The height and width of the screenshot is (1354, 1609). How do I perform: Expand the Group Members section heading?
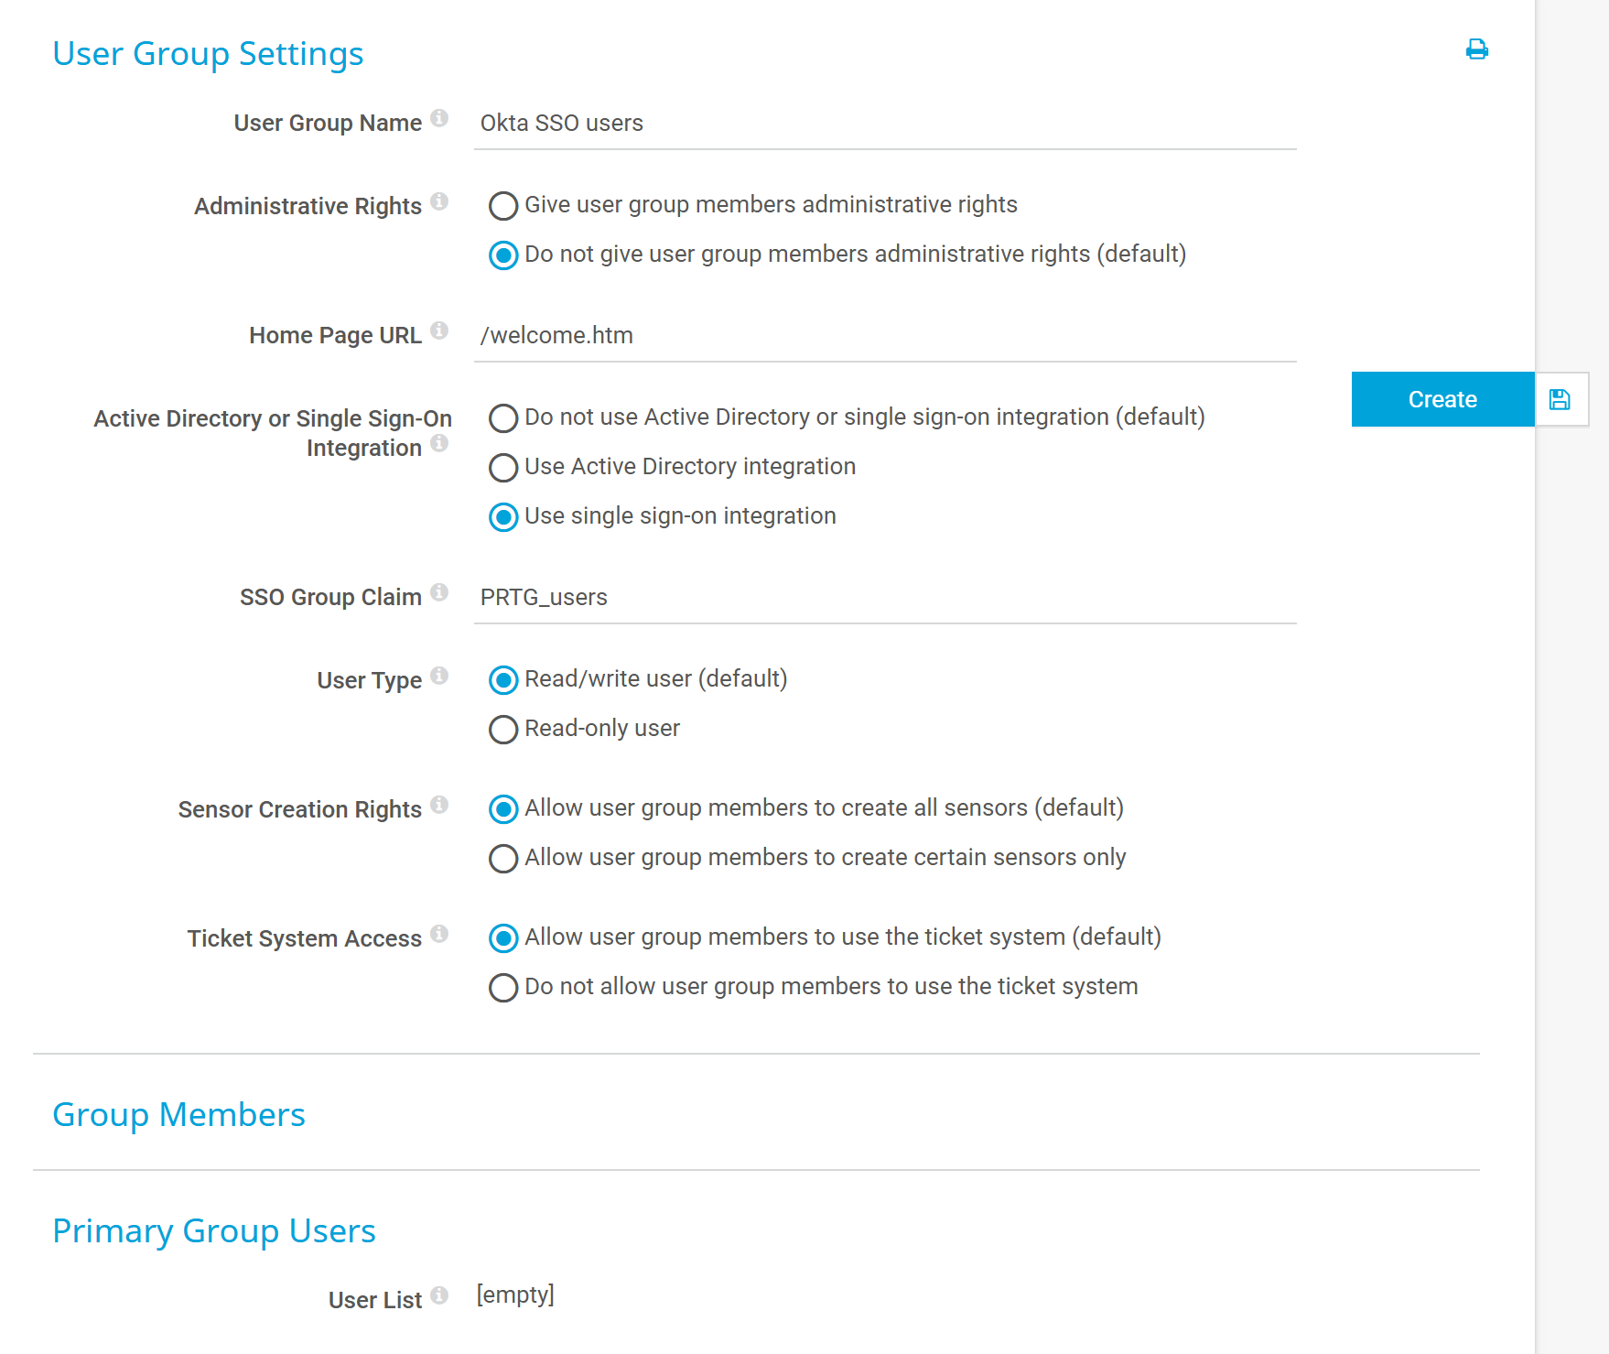[x=179, y=1115]
